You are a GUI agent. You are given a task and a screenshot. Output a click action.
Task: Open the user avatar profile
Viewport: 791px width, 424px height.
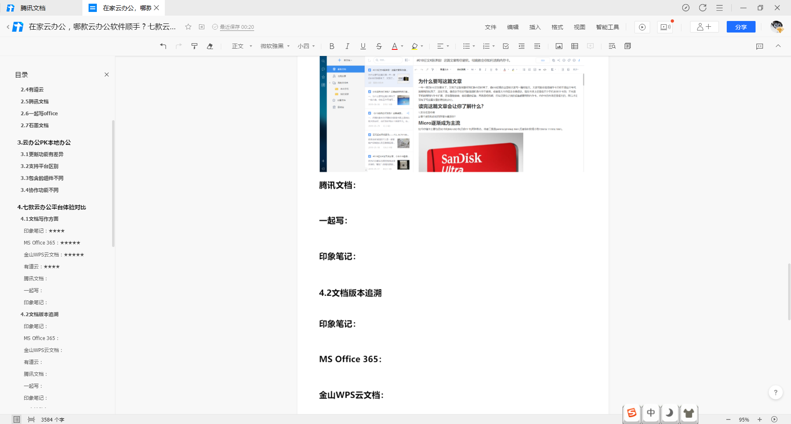[x=777, y=27]
